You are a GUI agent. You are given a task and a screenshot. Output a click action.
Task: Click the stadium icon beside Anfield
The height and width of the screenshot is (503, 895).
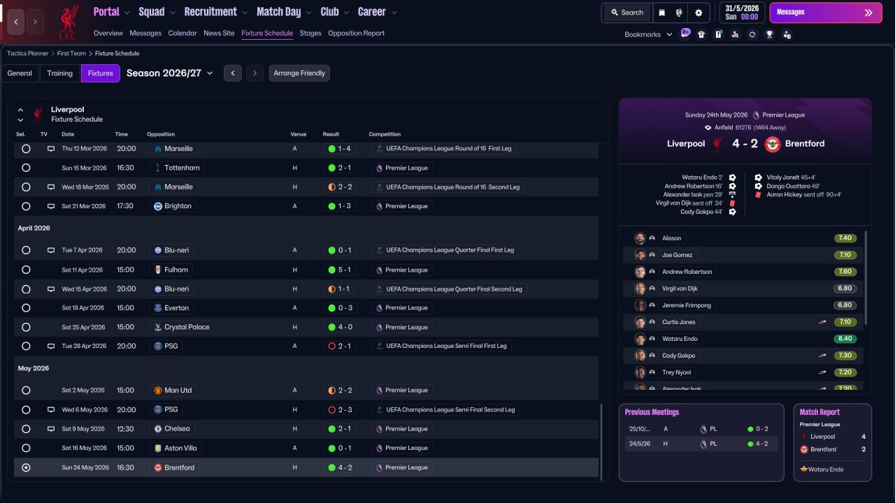708,128
